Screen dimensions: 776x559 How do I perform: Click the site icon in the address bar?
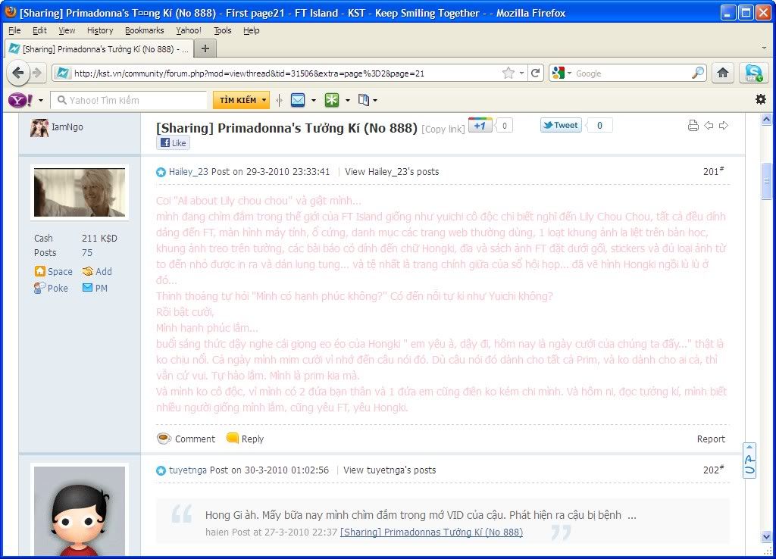coord(63,73)
